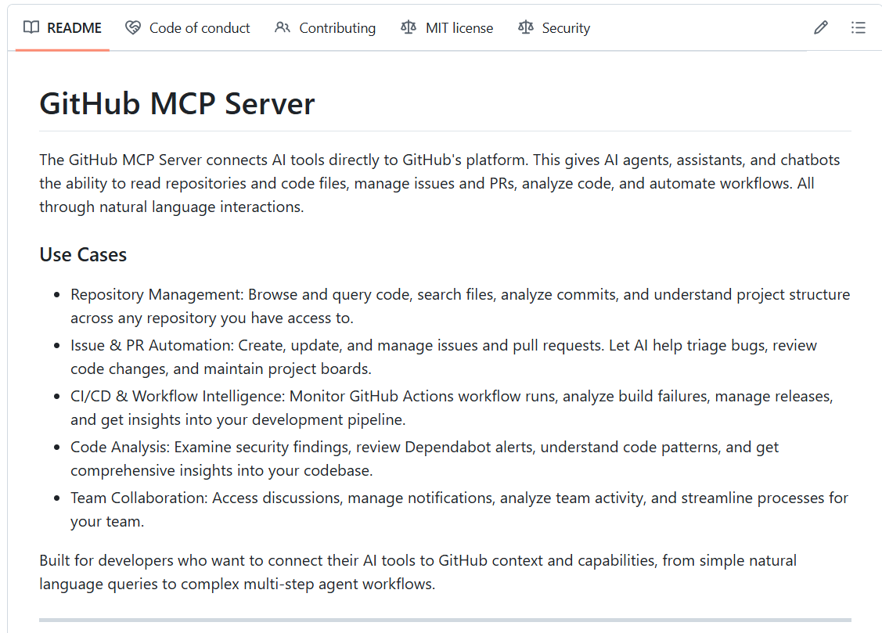Click the Repository Management bullet text
Screen dimensions: 882x633
(x=460, y=307)
